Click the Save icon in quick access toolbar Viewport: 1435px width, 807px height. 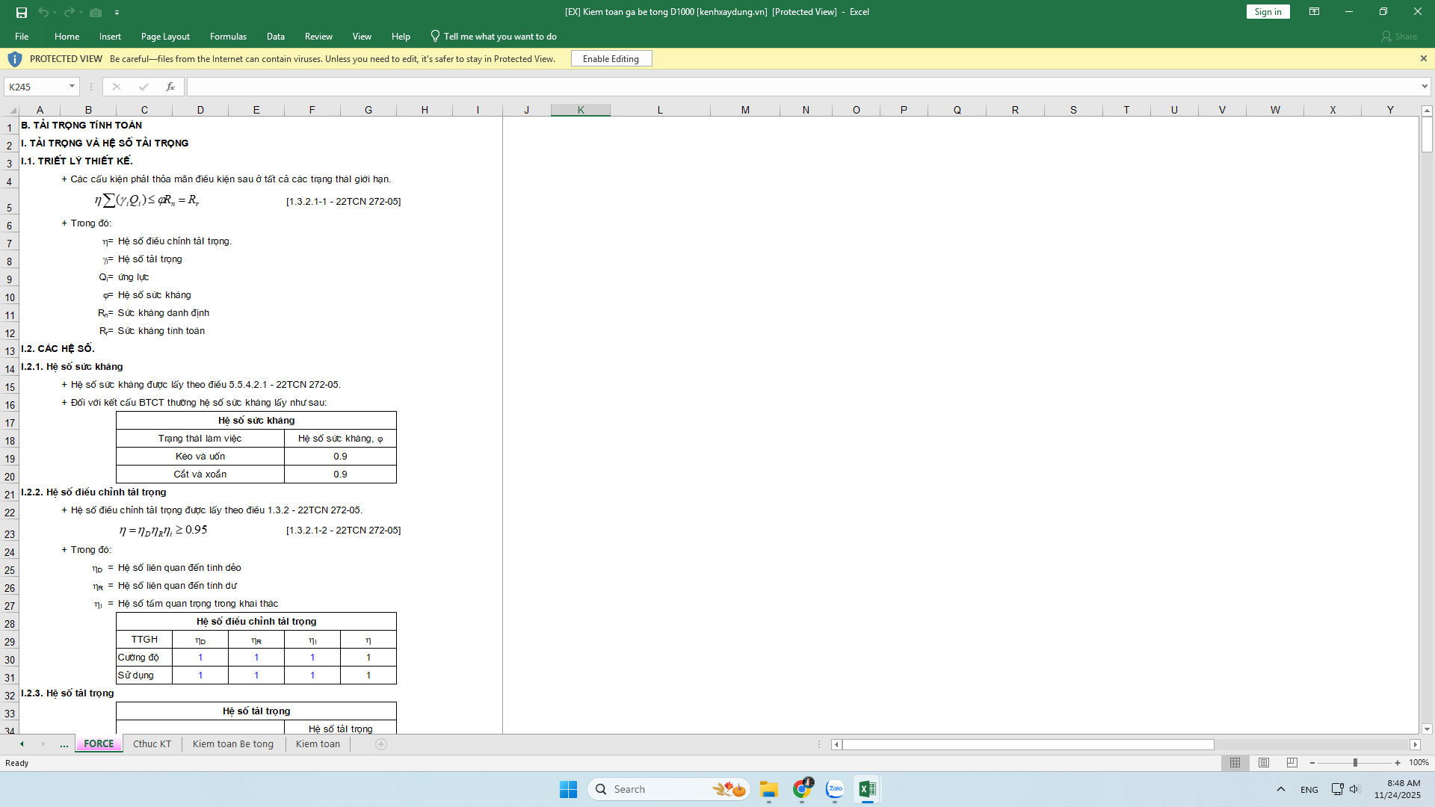point(22,12)
